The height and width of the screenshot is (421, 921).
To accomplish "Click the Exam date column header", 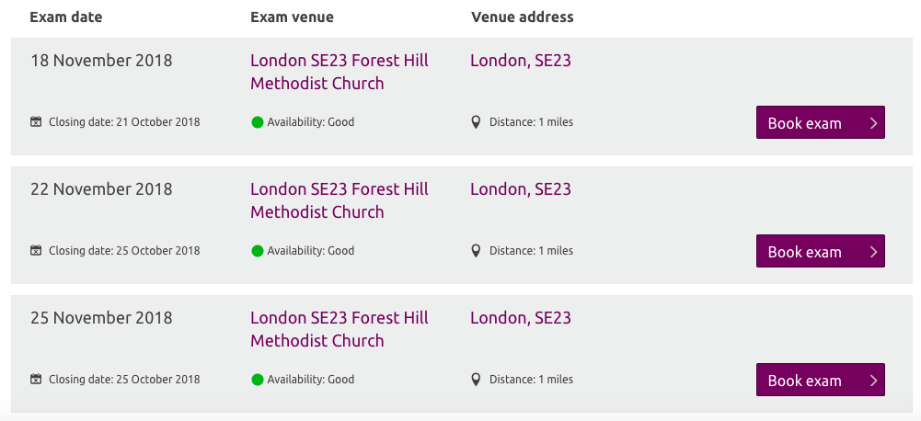I will [x=66, y=17].
